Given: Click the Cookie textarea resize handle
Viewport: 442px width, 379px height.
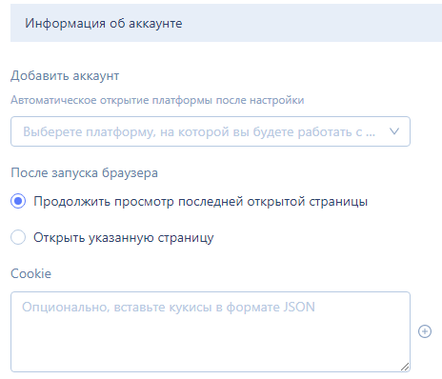Looking at the screenshot, I should (x=405, y=367).
